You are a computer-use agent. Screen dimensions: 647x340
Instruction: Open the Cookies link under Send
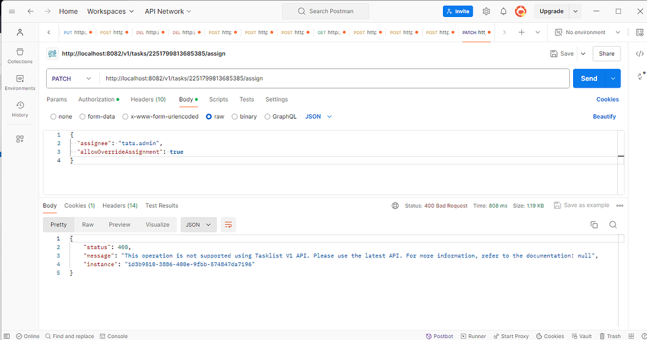pyautogui.click(x=607, y=99)
